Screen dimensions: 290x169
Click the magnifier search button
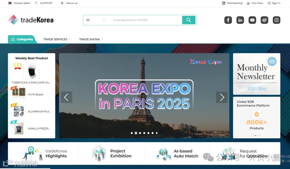189,20
